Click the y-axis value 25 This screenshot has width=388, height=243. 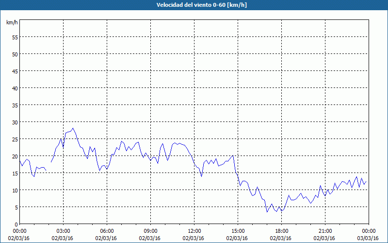click(15, 139)
